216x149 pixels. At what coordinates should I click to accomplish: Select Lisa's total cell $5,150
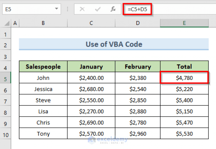pos(184,111)
